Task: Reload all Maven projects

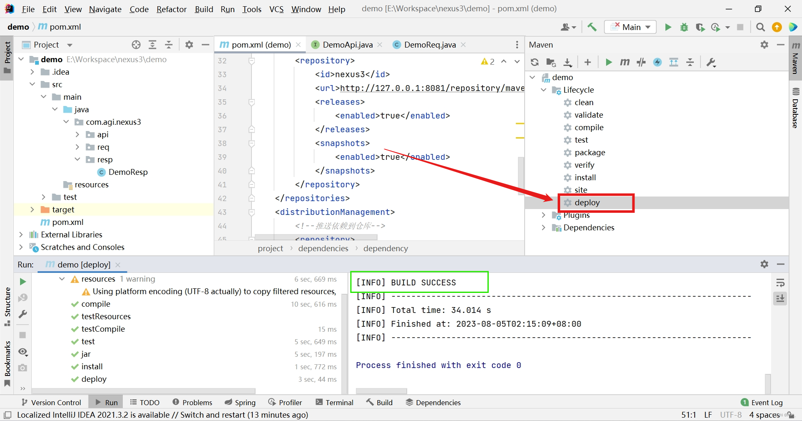Action: click(x=535, y=62)
